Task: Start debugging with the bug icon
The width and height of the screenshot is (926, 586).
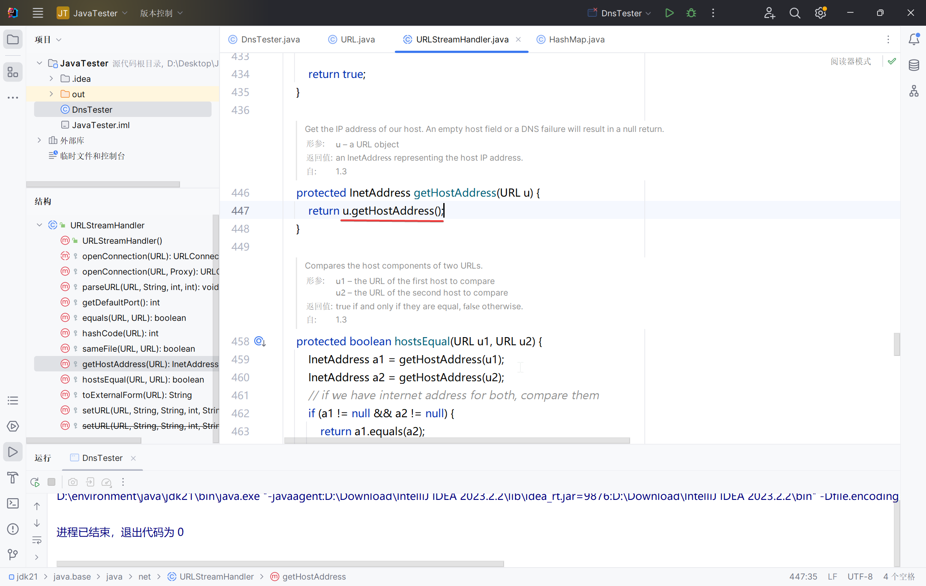Action: pos(691,13)
